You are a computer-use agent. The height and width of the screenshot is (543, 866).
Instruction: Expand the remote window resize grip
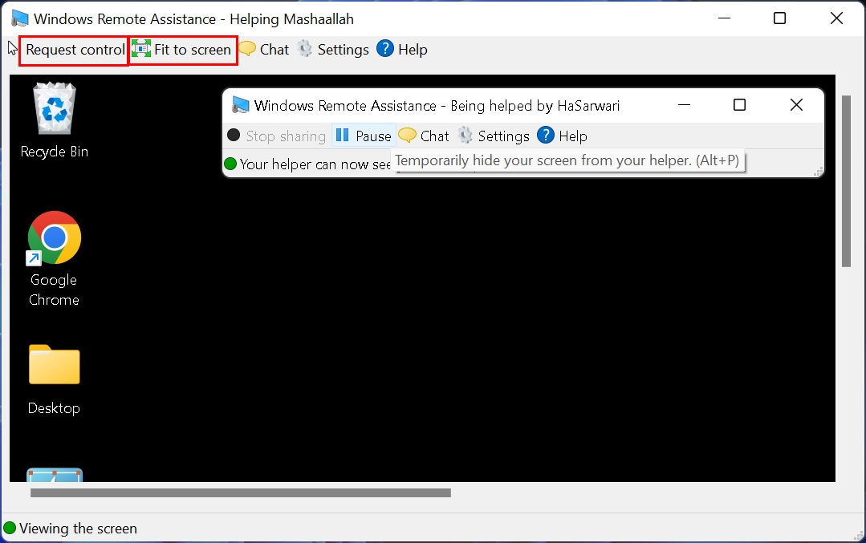pyautogui.click(x=820, y=170)
